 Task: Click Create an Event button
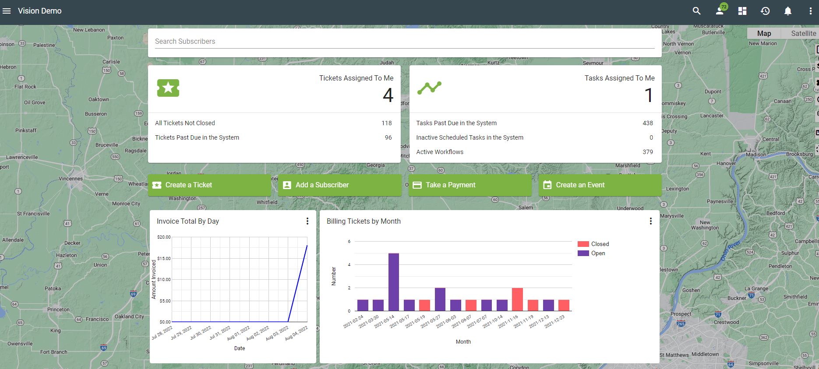tap(600, 185)
